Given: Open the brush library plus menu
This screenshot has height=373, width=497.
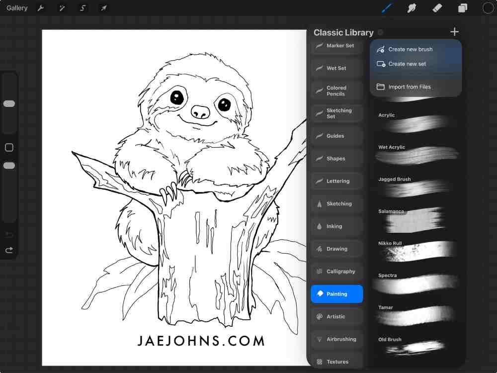Looking at the screenshot, I should tap(454, 32).
